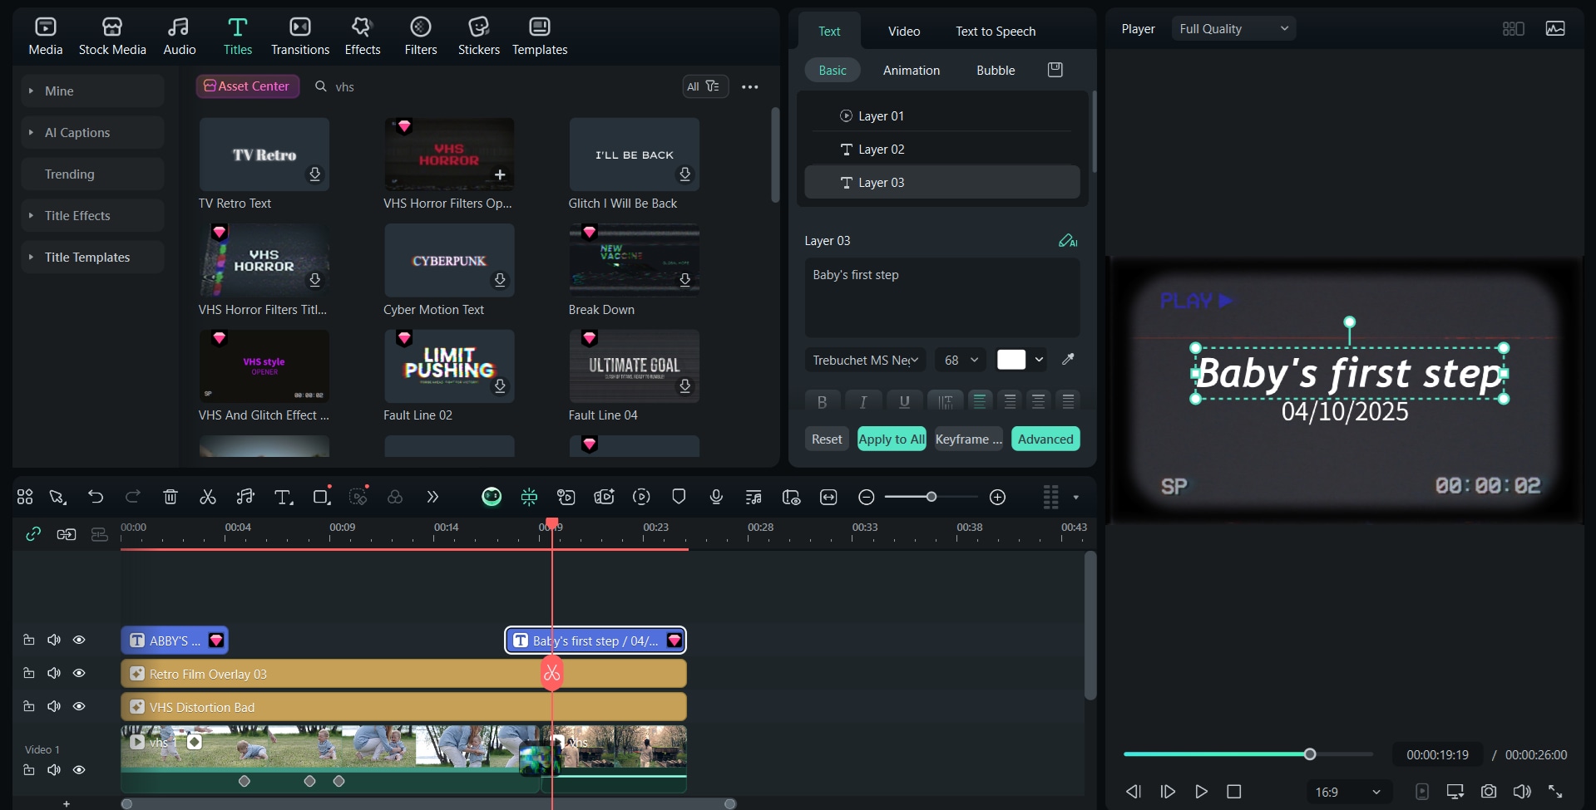Select the TV Retro Text thumbnail
Image resolution: width=1596 pixels, height=810 pixels.
click(x=264, y=155)
